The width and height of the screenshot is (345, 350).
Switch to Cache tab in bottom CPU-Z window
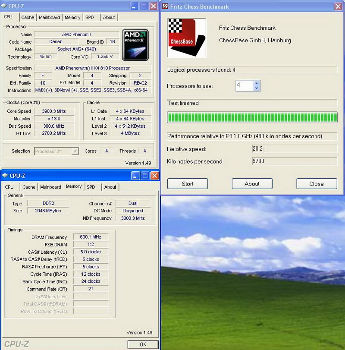(x=29, y=187)
